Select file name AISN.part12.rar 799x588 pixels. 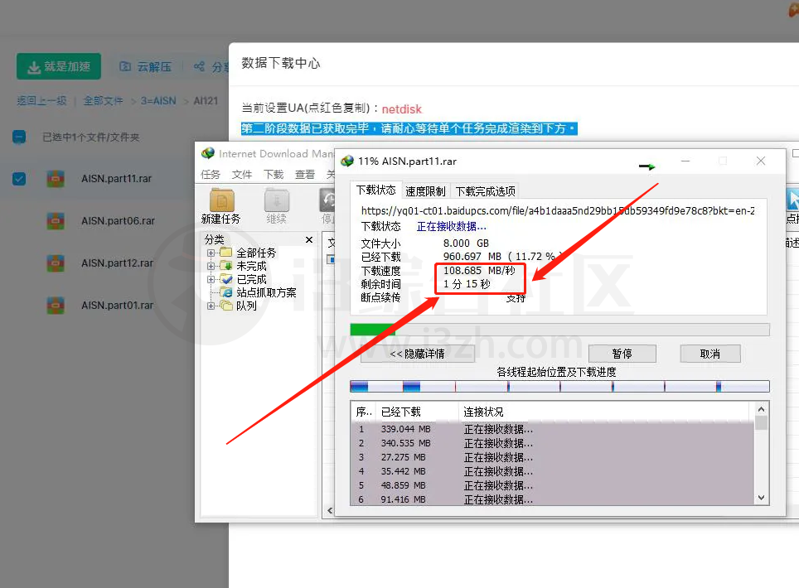117,263
